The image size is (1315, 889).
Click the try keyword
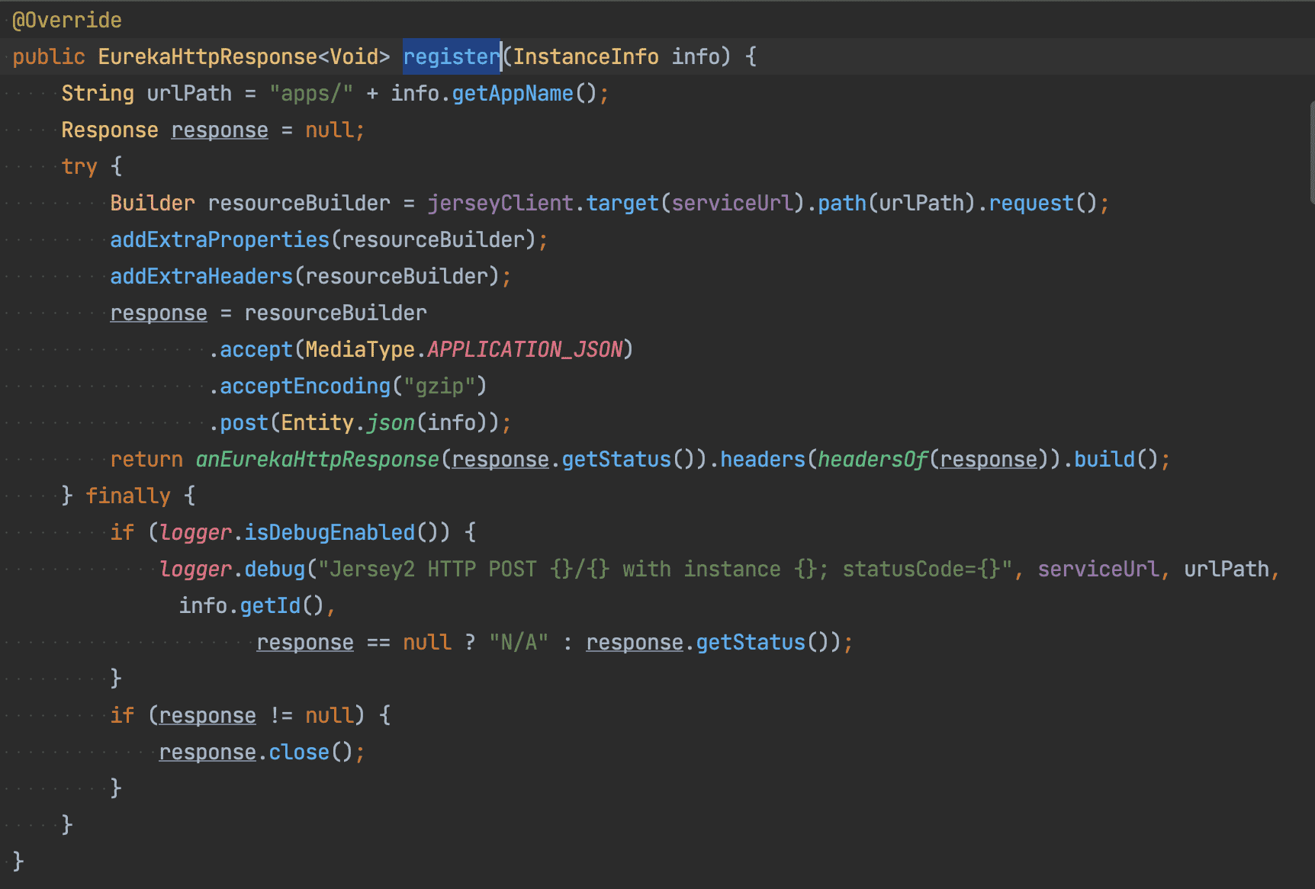79,166
